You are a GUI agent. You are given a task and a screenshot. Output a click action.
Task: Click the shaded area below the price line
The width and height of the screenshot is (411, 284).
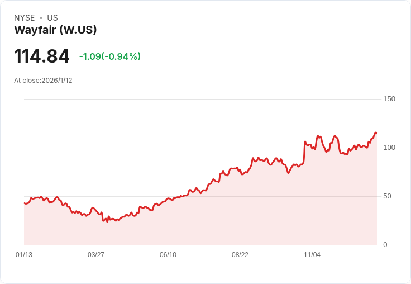223,224
